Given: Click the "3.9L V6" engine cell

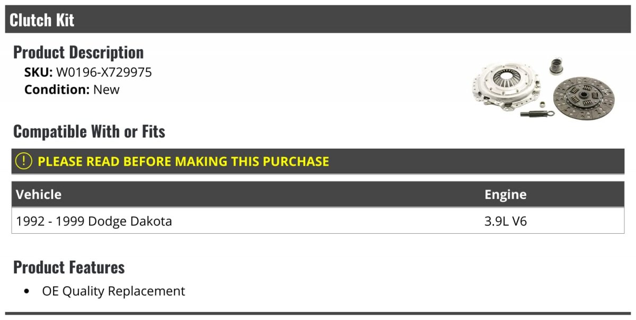Looking at the screenshot, I should pos(506,221).
